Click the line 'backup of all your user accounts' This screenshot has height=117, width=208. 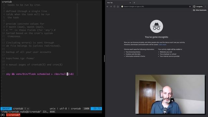coord(29,52)
